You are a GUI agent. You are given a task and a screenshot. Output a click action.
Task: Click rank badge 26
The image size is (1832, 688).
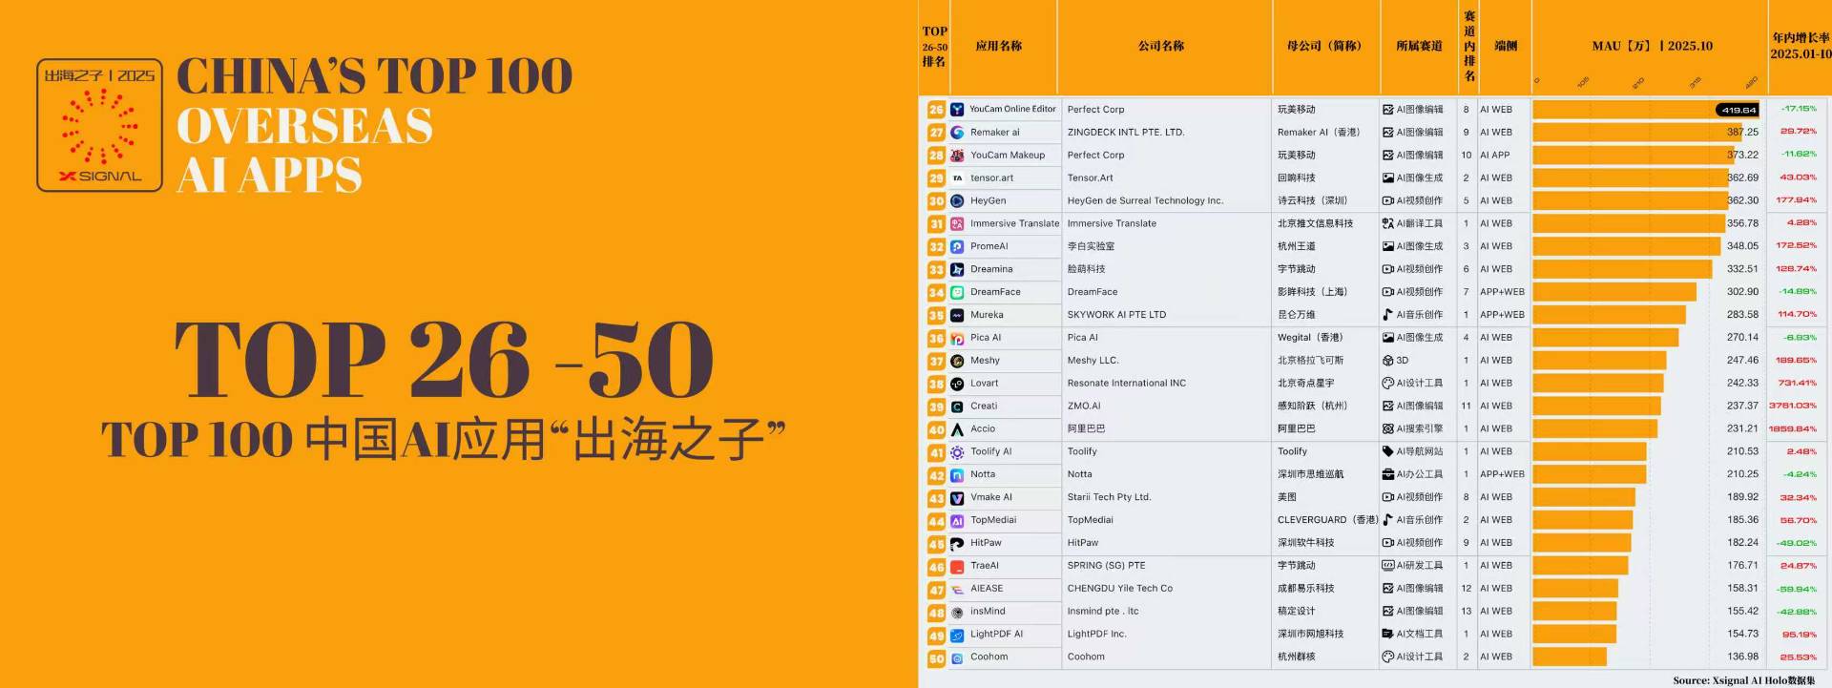pyautogui.click(x=936, y=110)
